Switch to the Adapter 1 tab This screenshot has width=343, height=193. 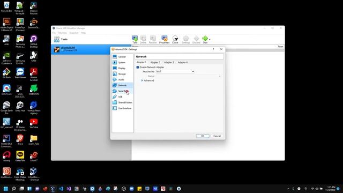(141, 62)
